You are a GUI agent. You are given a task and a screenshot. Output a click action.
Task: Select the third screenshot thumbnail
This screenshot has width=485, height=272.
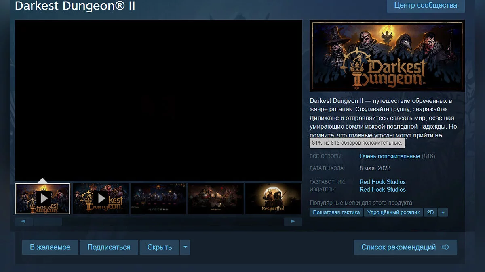[158, 198]
